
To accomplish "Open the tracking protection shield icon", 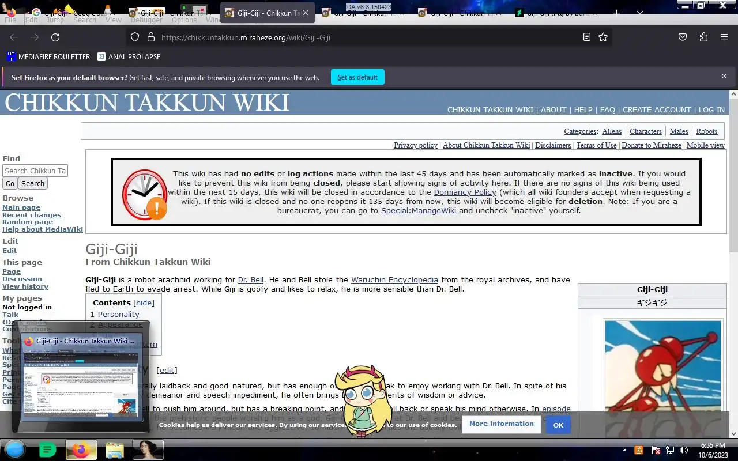I will point(135,37).
